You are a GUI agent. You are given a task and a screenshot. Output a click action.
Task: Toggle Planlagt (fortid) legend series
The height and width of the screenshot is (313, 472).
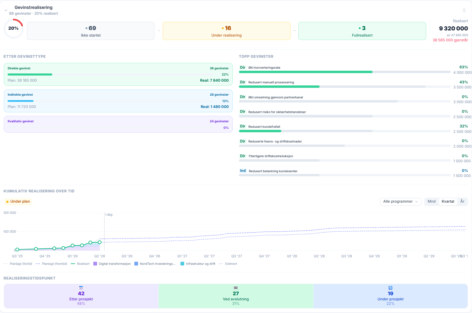tap(18, 264)
